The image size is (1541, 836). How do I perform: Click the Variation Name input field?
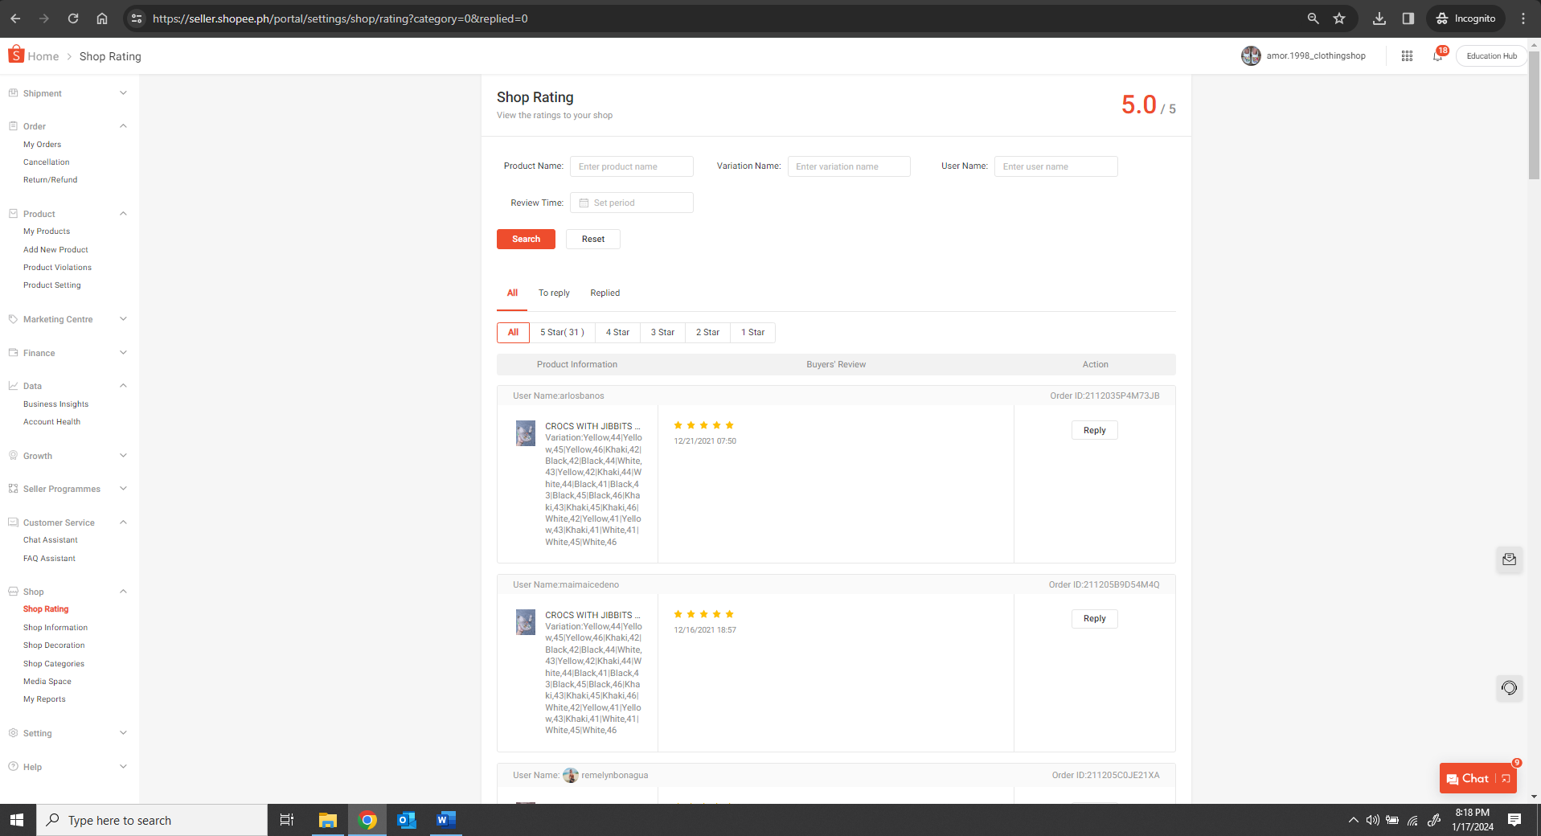pos(849,166)
